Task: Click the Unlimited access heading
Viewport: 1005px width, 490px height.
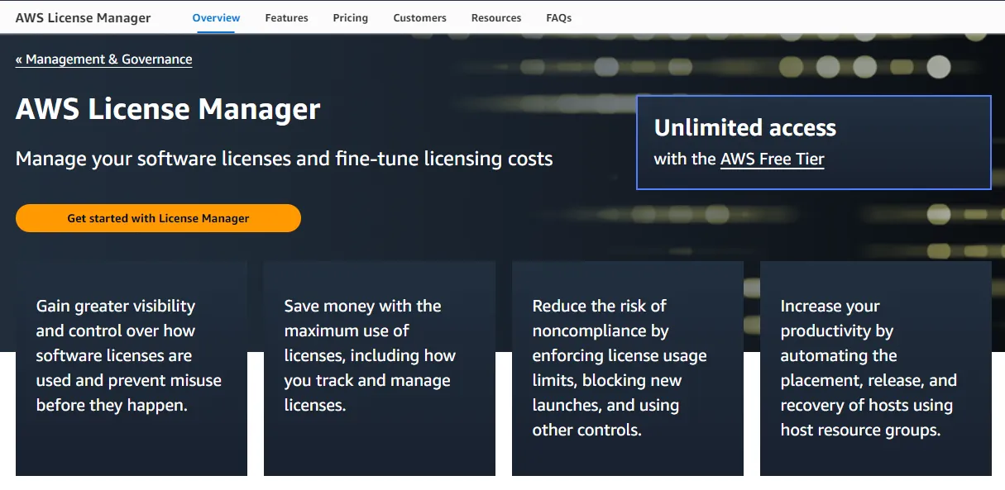Action: [745, 127]
